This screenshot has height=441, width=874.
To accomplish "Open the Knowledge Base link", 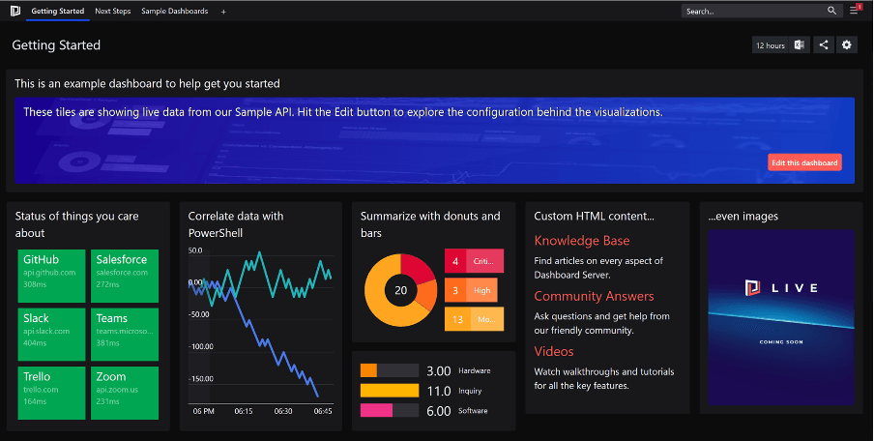I will (582, 241).
